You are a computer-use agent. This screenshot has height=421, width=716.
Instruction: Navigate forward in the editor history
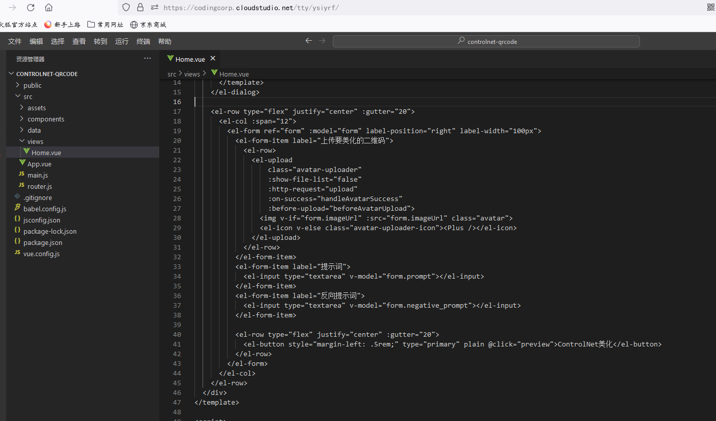[x=322, y=41]
